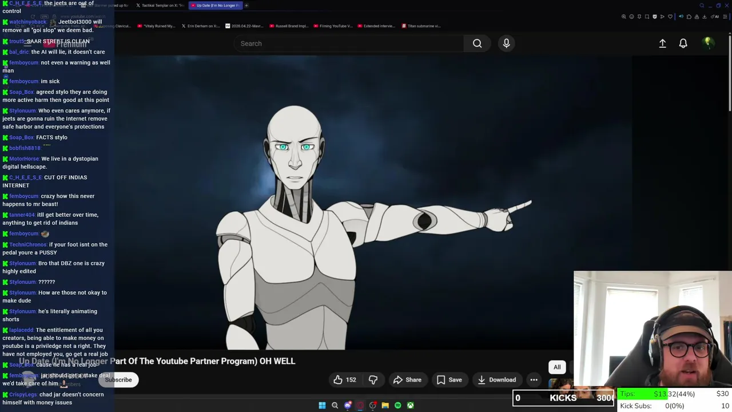The width and height of the screenshot is (732, 412).
Task: Click into the YouTube Search field
Action: (x=349, y=43)
